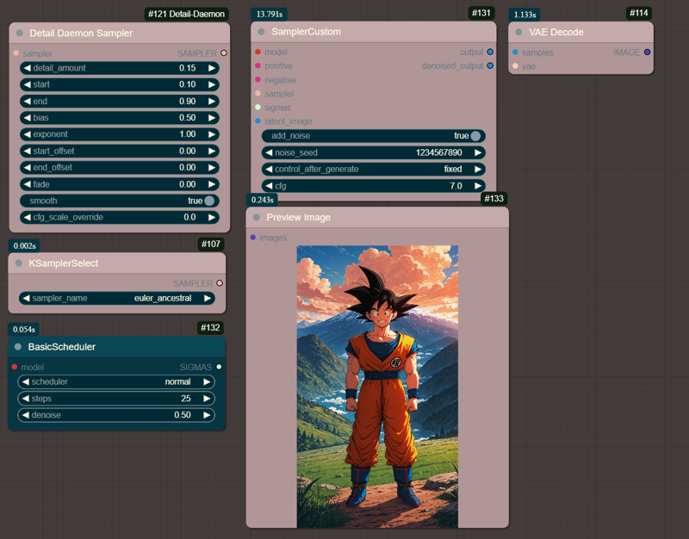
Task: Increase the start value with its right arrow
Action: pyautogui.click(x=212, y=84)
